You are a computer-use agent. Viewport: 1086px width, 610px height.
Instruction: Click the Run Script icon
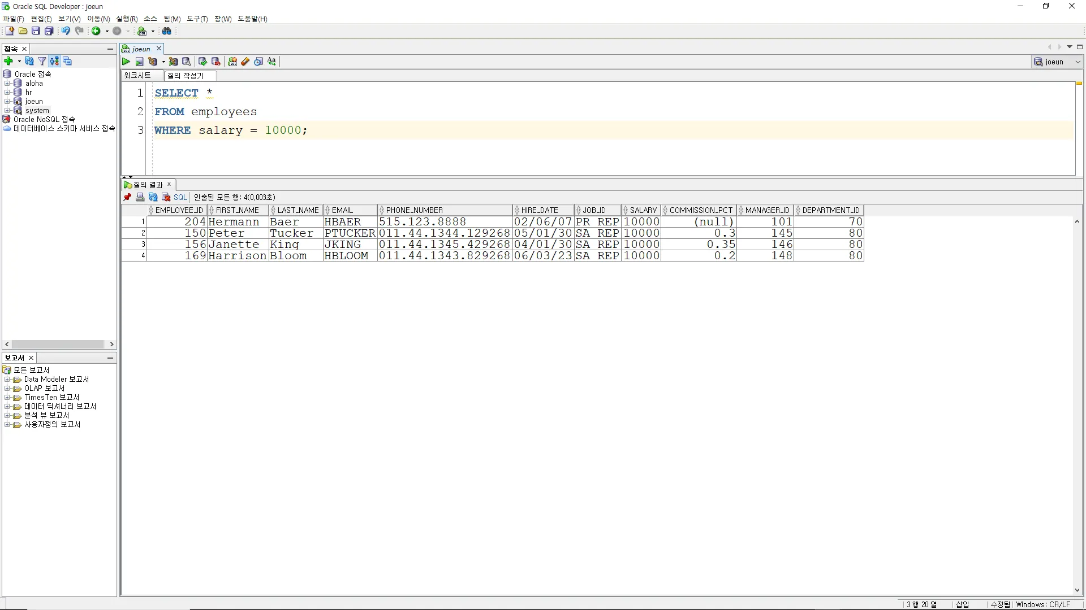(139, 62)
